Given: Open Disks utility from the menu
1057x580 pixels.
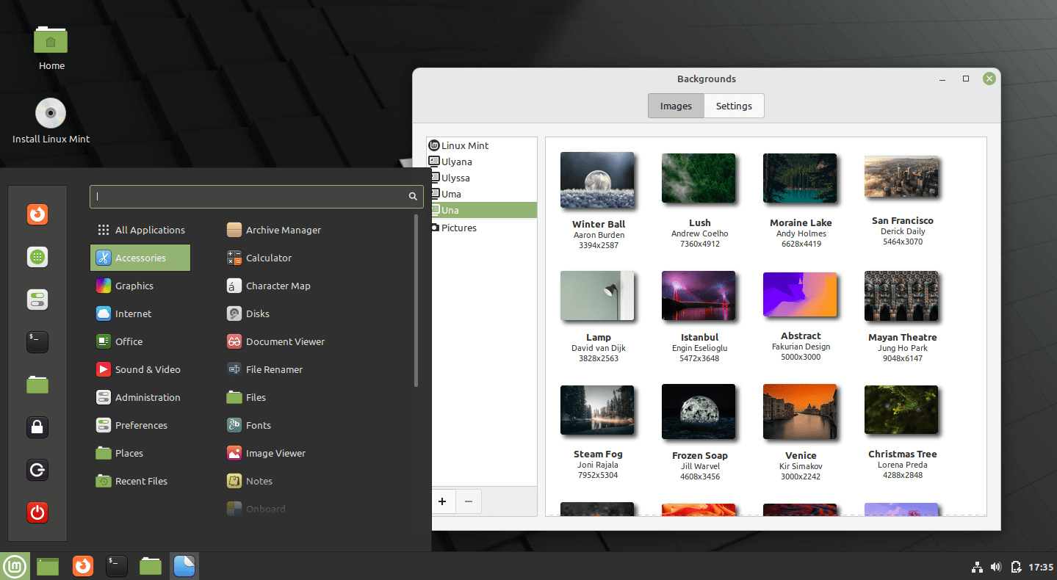Looking at the screenshot, I should point(248,313).
